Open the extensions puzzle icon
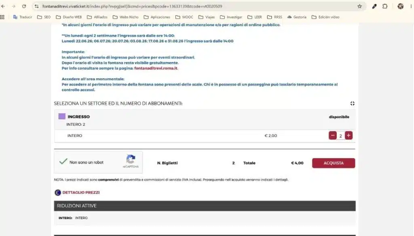This screenshot has height=236, width=414. [x=385, y=6]
